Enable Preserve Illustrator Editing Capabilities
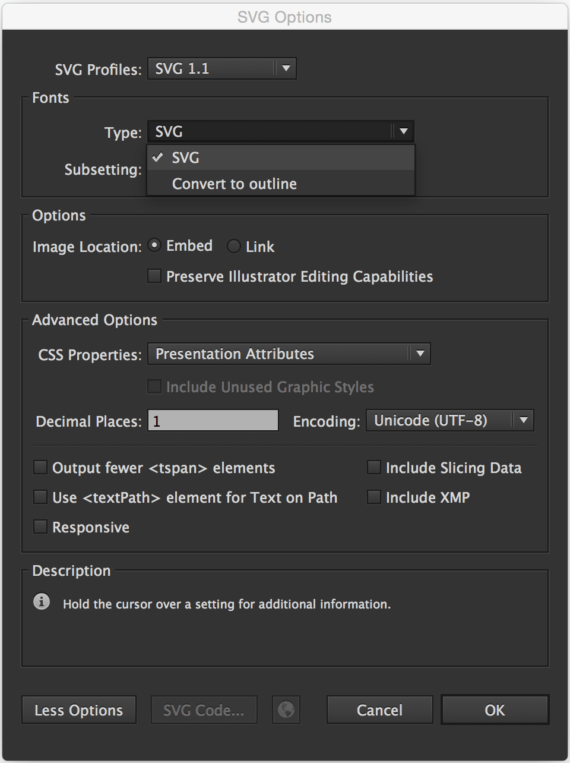This screenshot has height=763, width=570. pyautogui.click(x=154, y=276)
